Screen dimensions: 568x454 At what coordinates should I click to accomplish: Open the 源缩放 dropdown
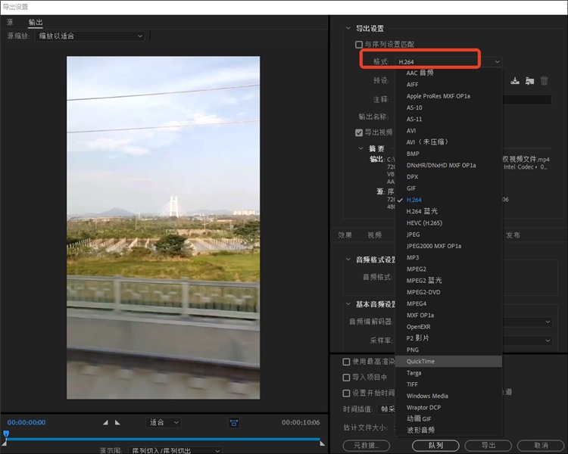coord(91,36)
